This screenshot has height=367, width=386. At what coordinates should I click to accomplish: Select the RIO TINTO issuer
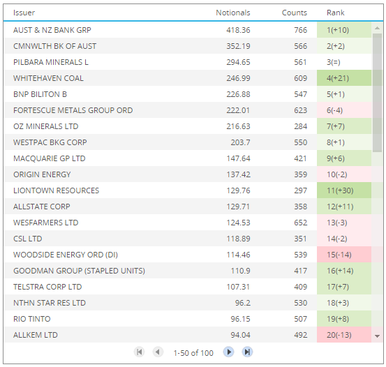[x=31, y=319]
